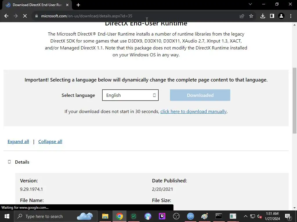Click the date published 2/20/2021

[x=162, y=189]
